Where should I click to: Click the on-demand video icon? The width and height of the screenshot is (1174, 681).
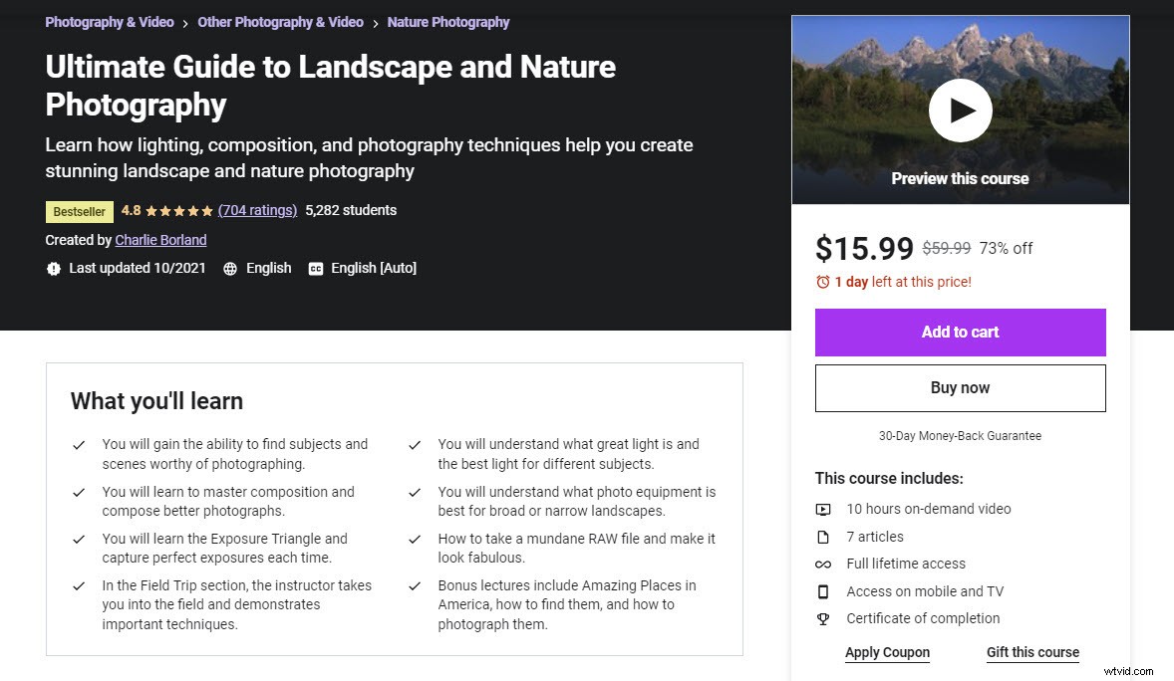823,509
